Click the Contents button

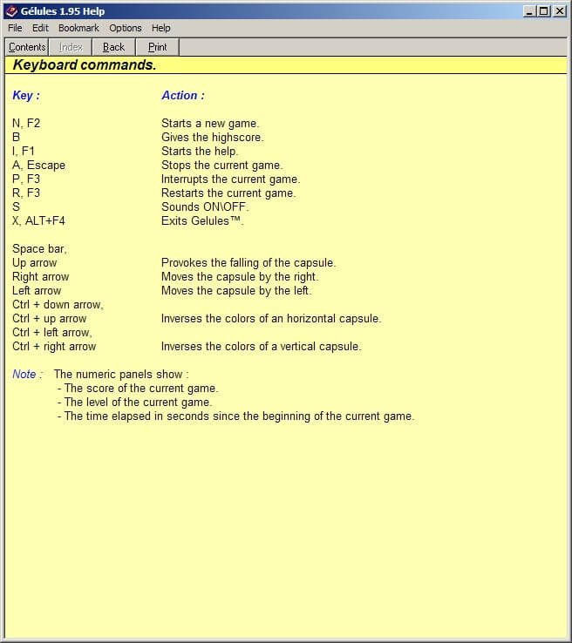pos(27,47)
